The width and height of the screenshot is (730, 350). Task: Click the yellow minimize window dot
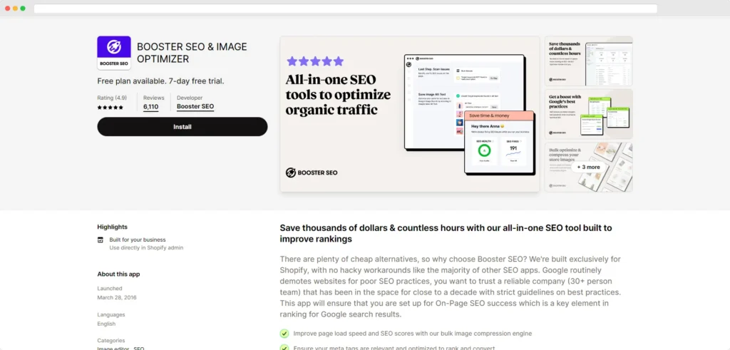(15, 9)
